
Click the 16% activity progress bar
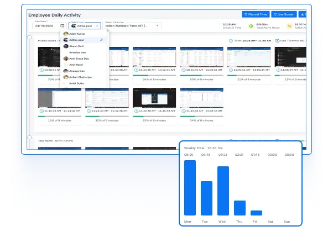point(60,116)
